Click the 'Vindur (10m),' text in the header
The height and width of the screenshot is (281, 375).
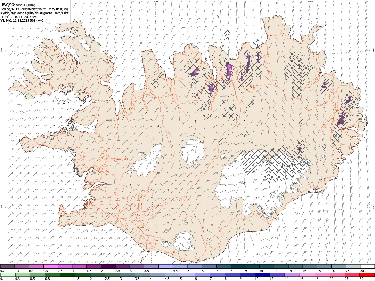pyautogui.click(x=26, y=5)
